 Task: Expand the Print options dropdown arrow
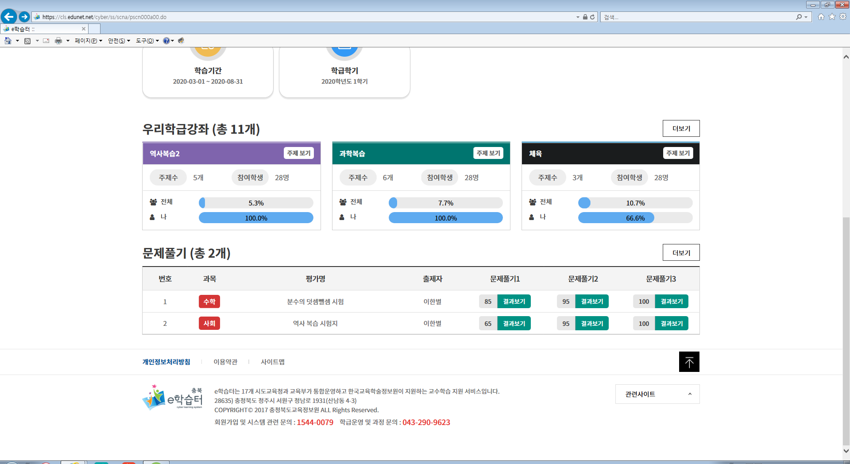click(68, 41)
